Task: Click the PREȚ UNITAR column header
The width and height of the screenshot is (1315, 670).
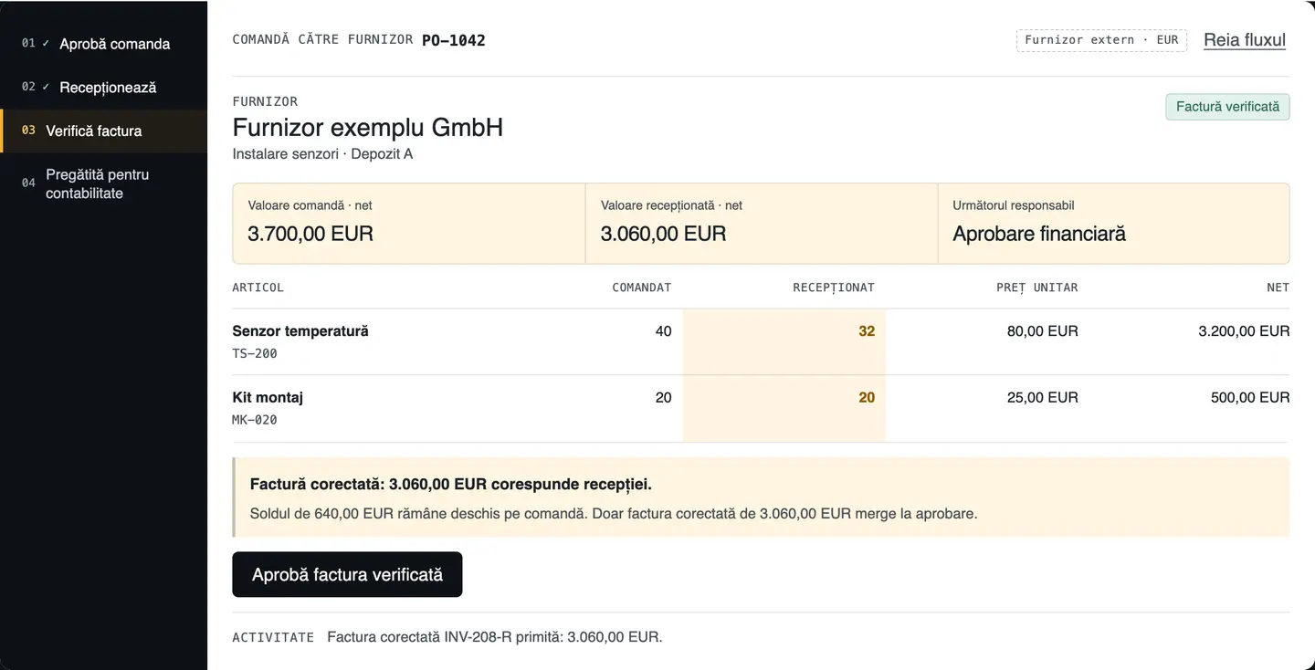Action: coord(1037,288)
